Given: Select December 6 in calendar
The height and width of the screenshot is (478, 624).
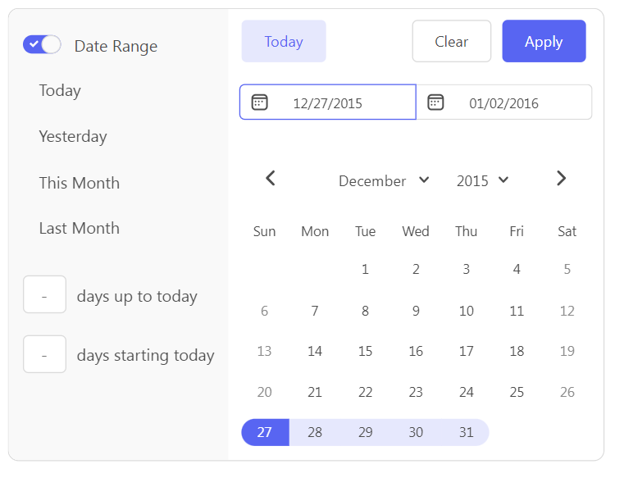Looking at the screenshot, I should coord(264,311).
